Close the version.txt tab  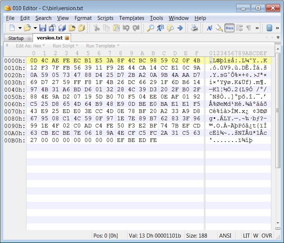coord(67,38)
